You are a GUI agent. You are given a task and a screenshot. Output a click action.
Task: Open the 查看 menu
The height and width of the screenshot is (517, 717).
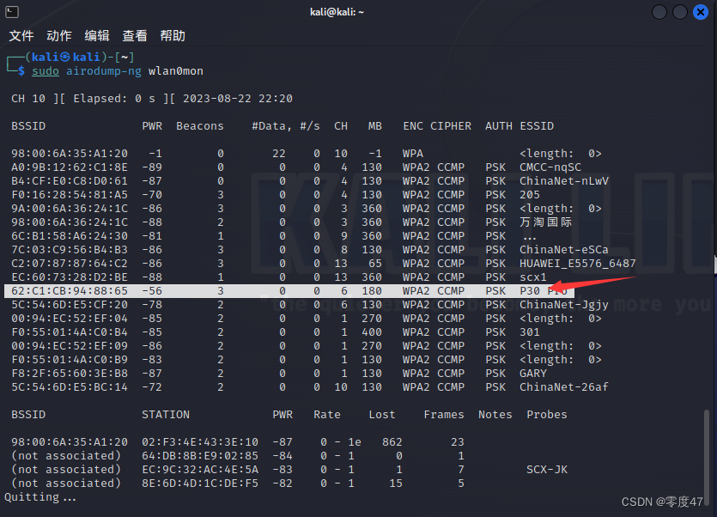tap(135, 36)
